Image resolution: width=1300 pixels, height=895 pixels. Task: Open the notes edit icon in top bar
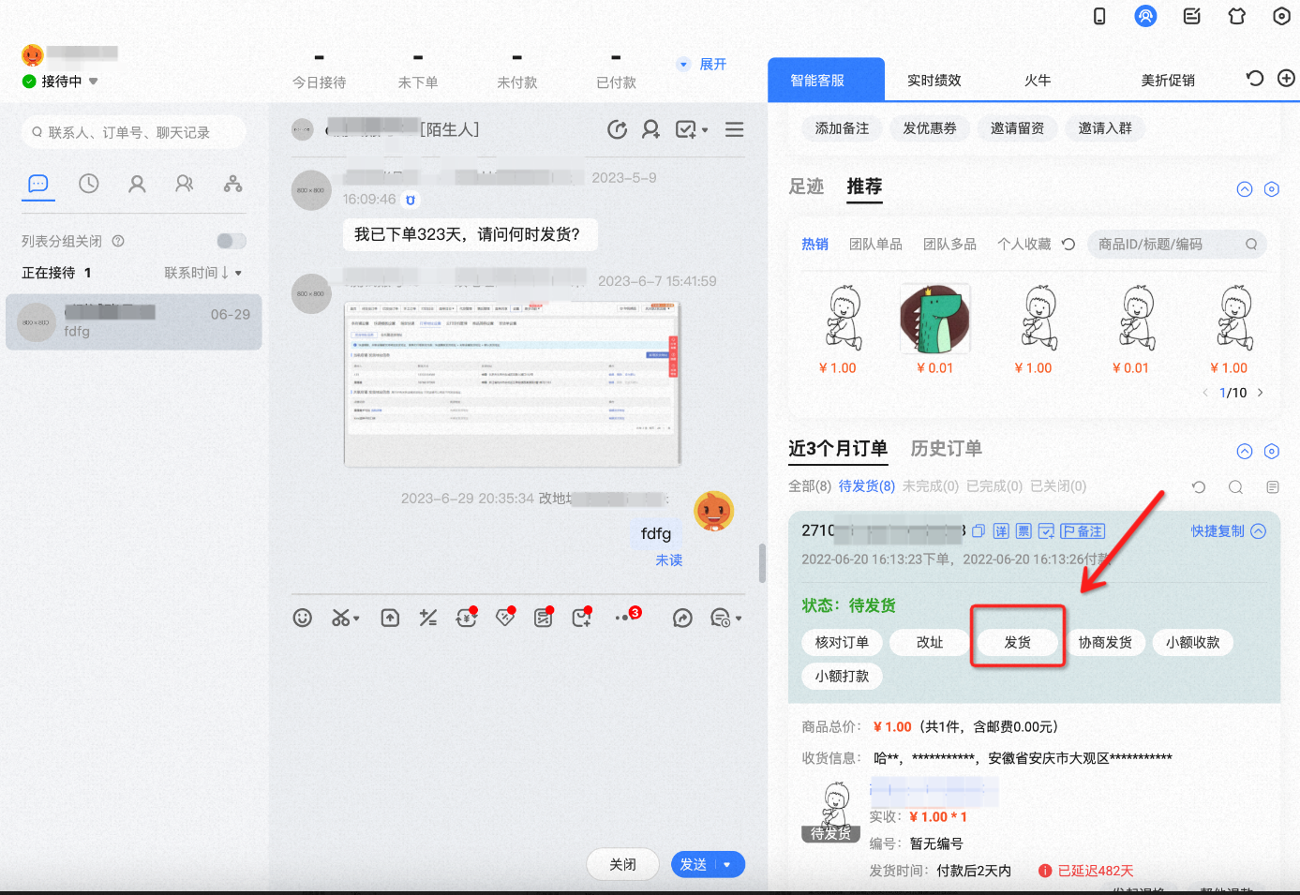pos(1192,16)
